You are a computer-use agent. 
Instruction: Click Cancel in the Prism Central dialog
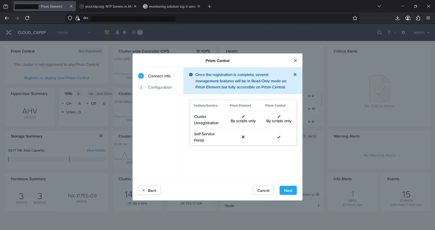(263, 190)
